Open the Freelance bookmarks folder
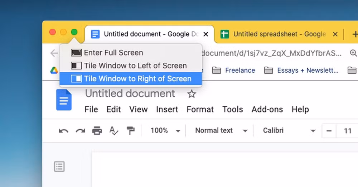The image size is (358, 187). (x=233, y=70)
